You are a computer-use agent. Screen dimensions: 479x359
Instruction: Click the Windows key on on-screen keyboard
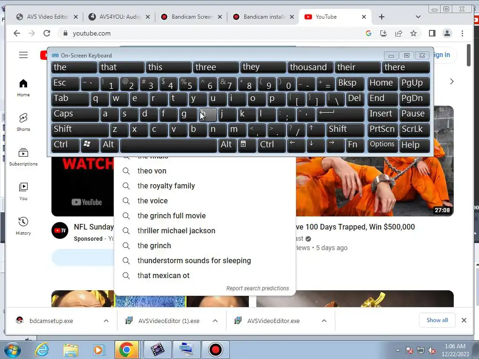click(x=90, y=145)
